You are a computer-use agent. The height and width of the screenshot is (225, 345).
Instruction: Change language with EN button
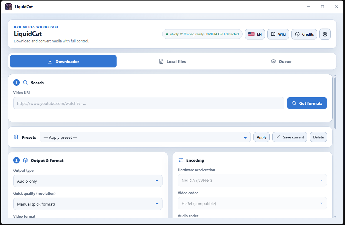click(x=255, y=34)
